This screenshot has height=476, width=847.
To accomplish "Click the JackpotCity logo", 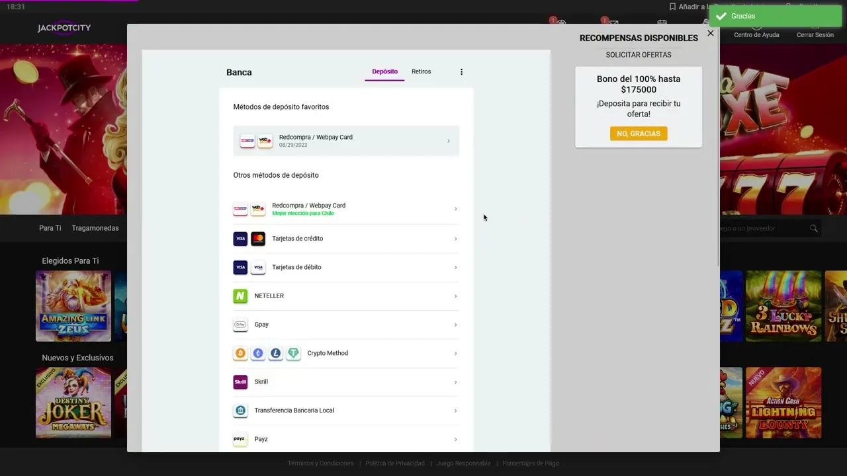I will coord(64,28).
